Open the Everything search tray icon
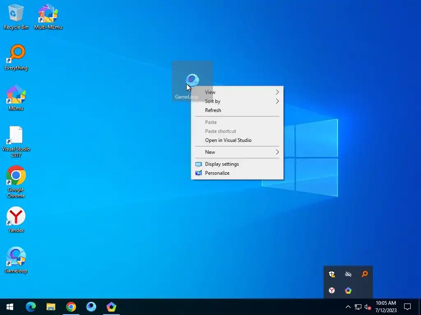 pos(365,274)
